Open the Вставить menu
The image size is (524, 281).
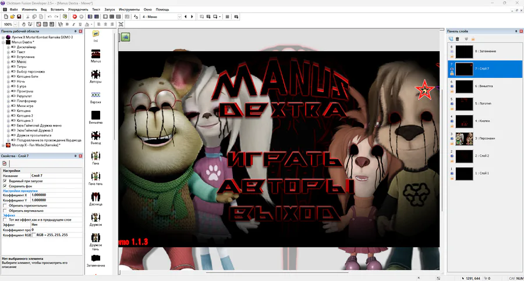point(57,9)
